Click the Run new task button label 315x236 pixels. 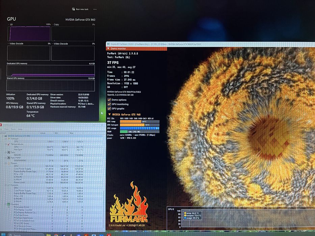82,9
